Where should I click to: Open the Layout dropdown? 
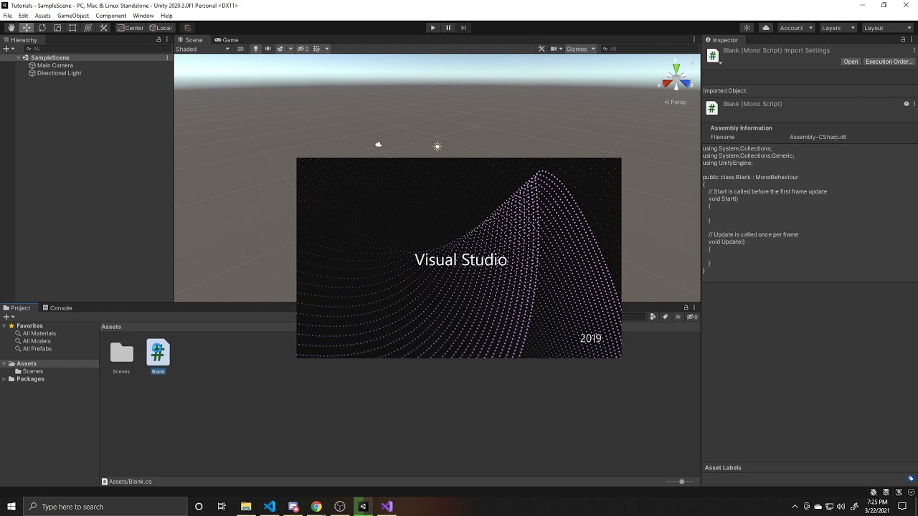887,28
